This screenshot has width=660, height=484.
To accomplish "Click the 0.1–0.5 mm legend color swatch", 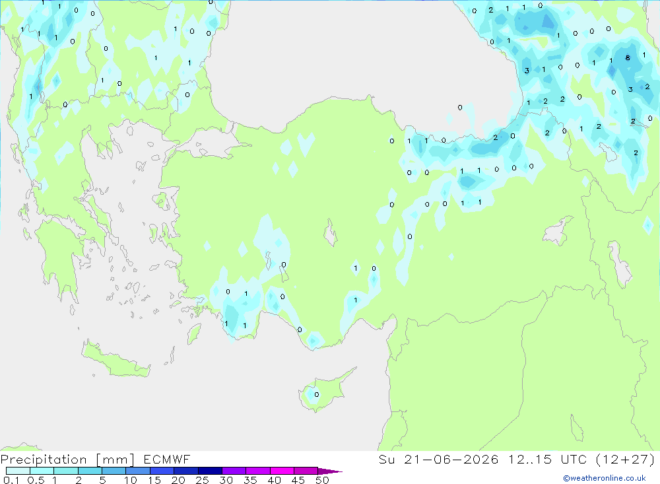I will [x=18, y=471].
